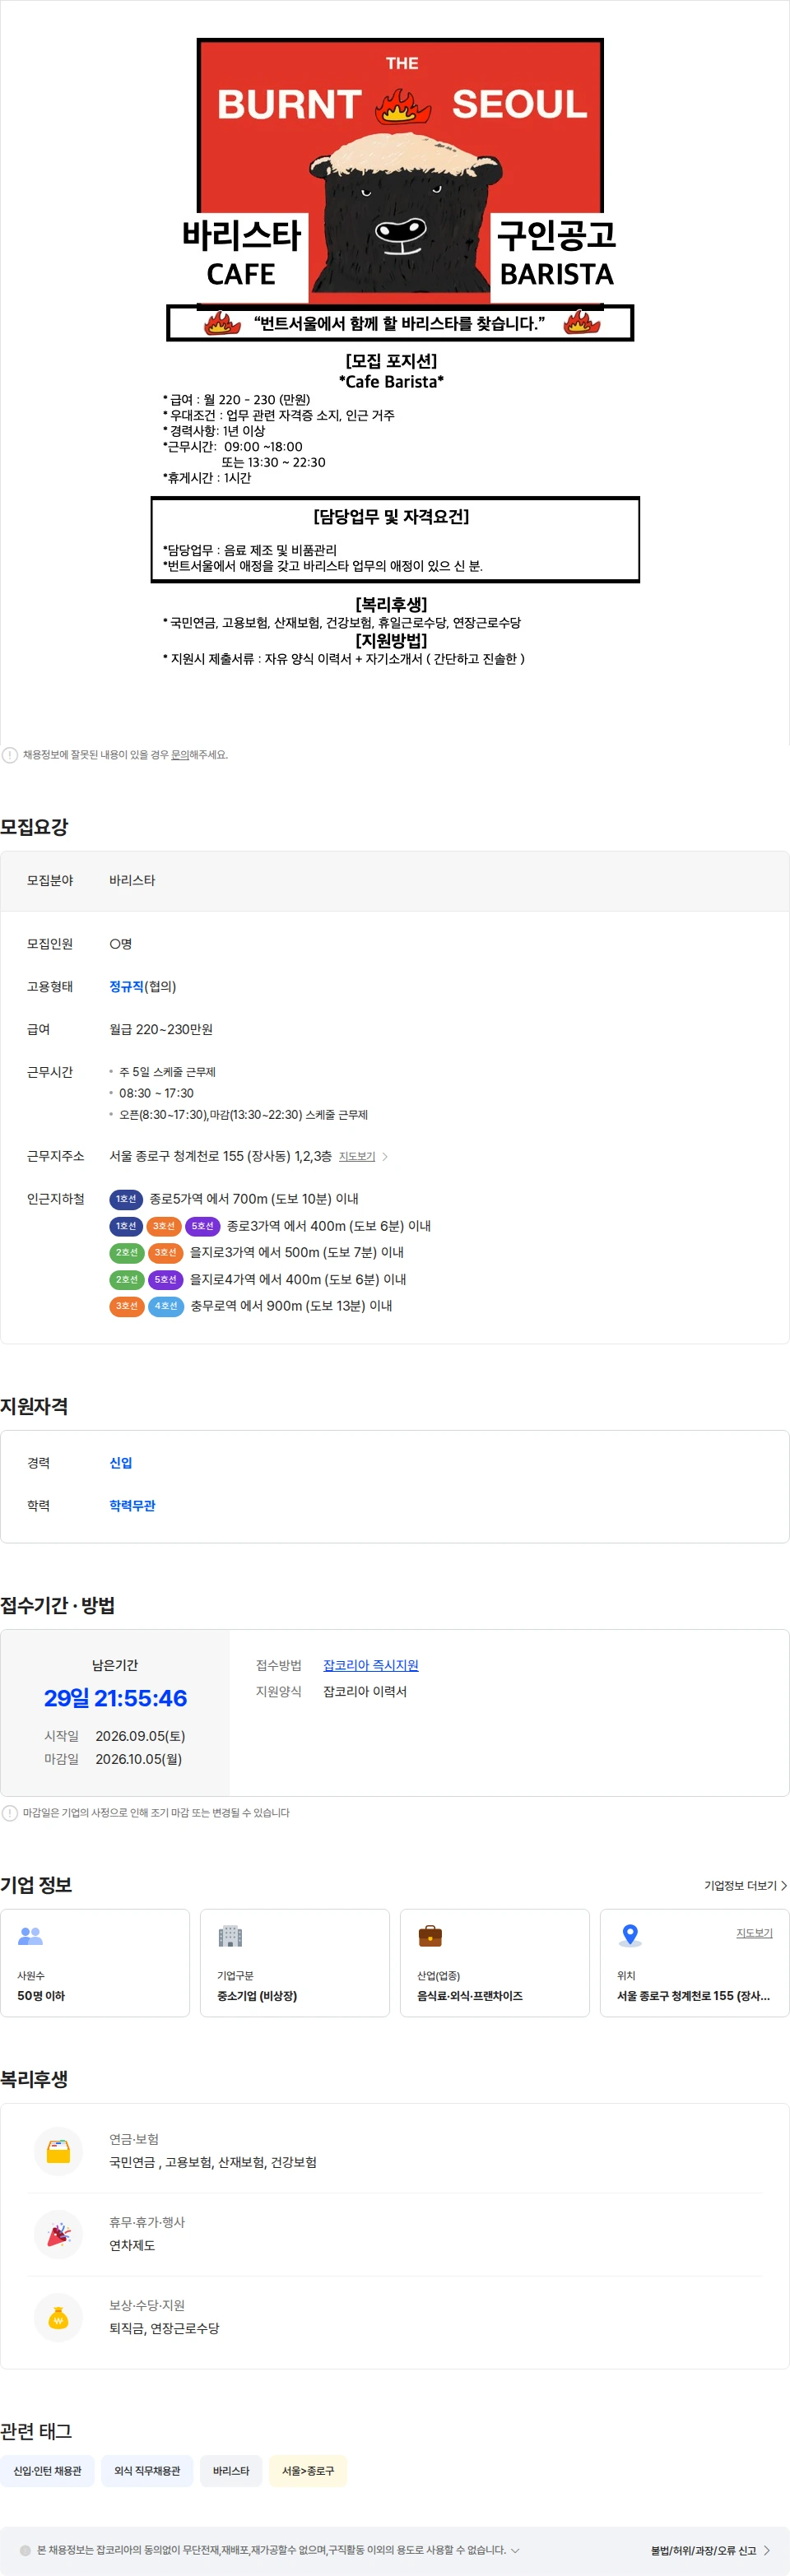Click the 잡코리아 이력서 application form text

click(x=365, y=1691)
